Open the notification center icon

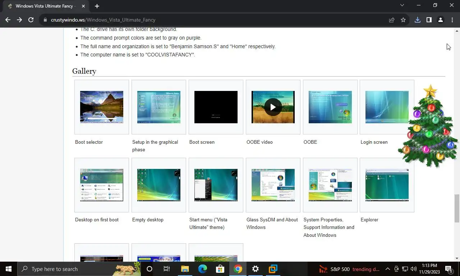pyautogui.click(x=448, y=269)
